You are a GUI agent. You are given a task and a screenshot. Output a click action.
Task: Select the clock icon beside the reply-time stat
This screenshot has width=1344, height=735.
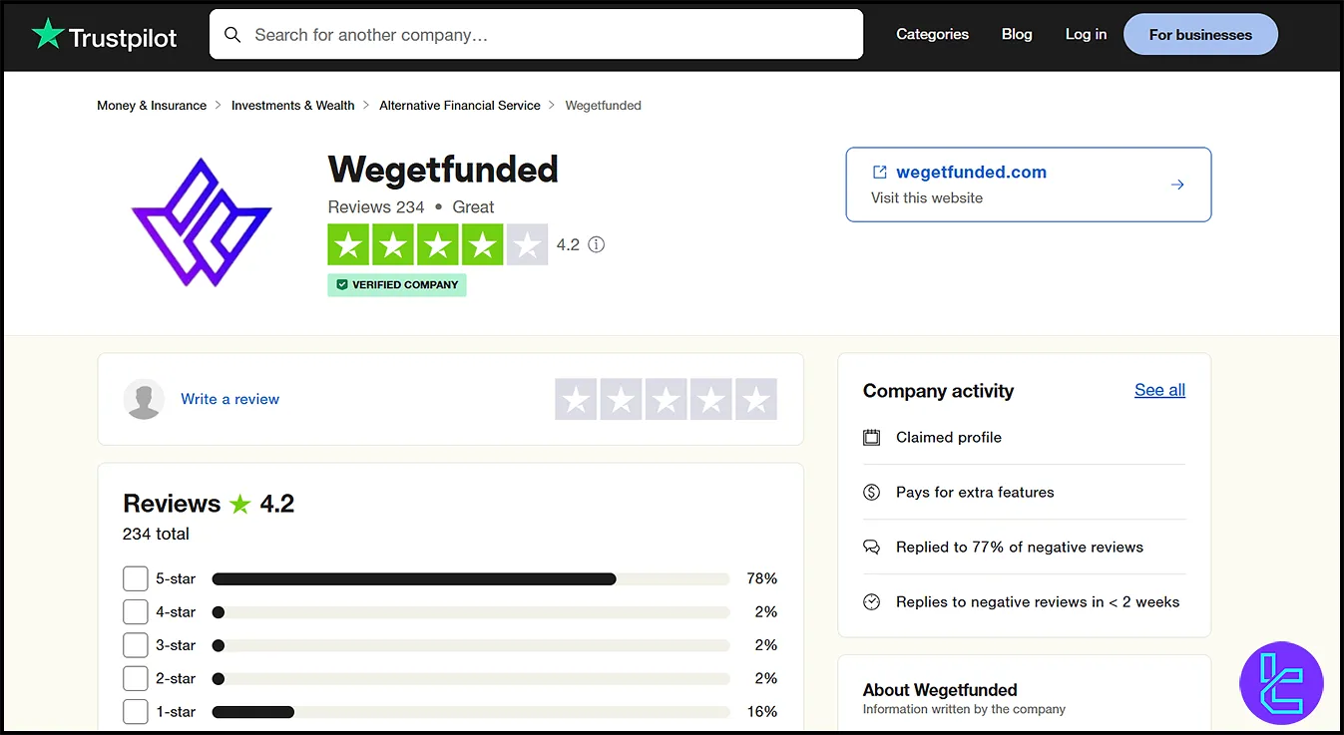872,601
